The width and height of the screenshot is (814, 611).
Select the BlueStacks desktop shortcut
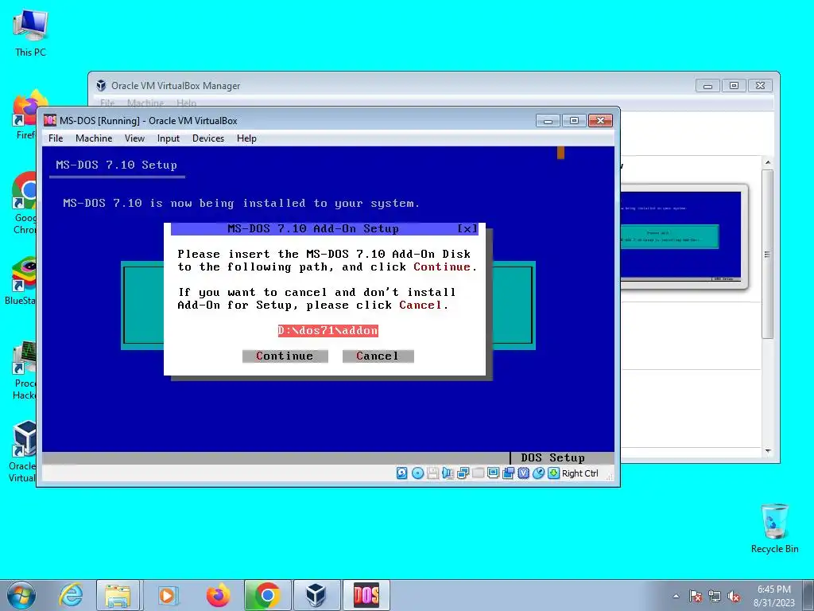[x=21, y=281]
